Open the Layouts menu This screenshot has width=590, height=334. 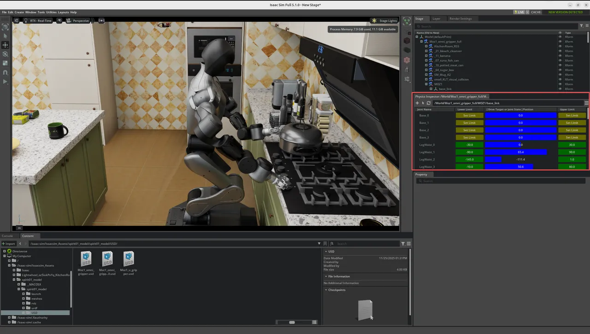[63, 12]
